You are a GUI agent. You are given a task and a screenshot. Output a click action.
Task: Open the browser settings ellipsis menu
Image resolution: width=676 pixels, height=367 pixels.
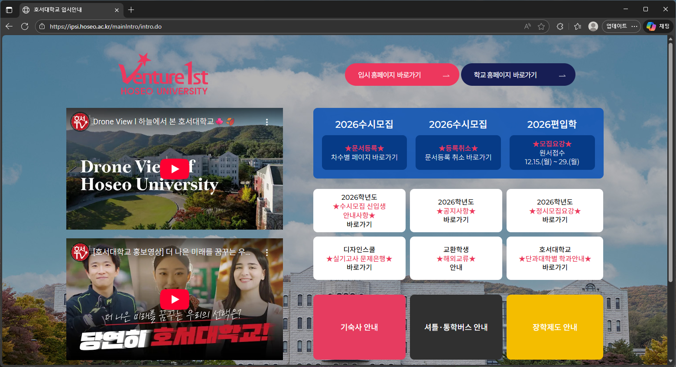point(634,26)
